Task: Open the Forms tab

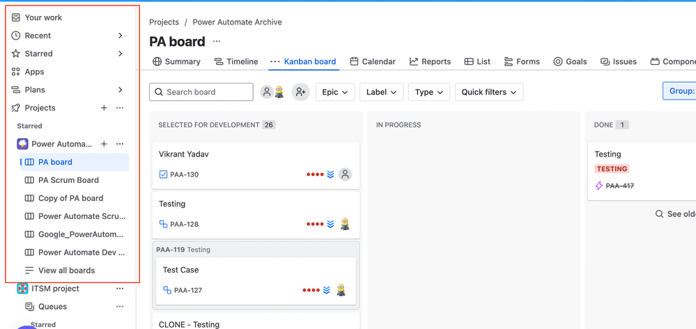Action: (x=522, y=62)
